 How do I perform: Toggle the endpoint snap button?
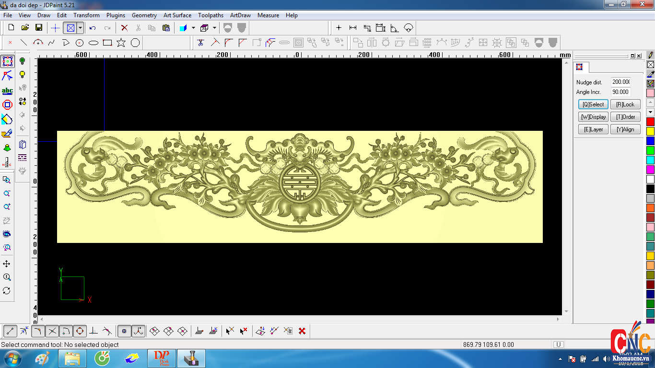tap(10, 331)
